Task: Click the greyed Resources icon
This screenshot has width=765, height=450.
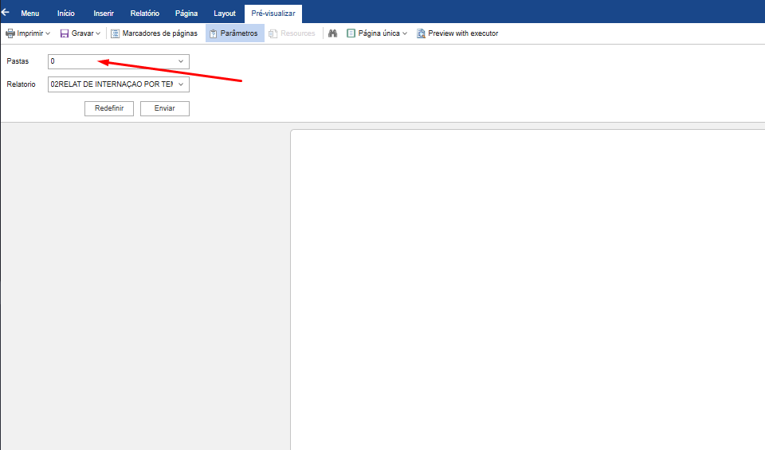Action: 273,33
